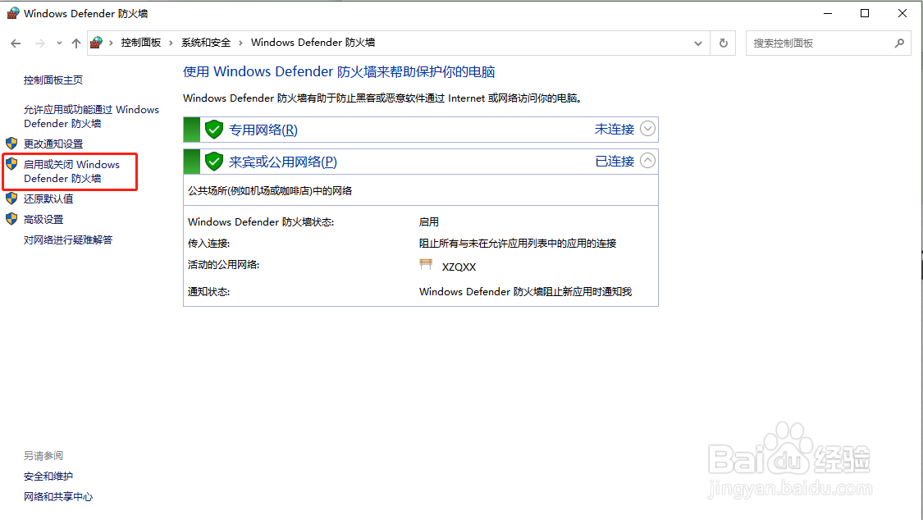Go up one level with up arrow

coord(76,43)
